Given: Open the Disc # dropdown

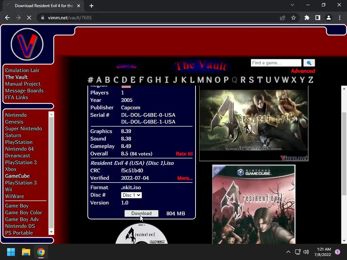Looking at the screenshot, I should 131,195.
